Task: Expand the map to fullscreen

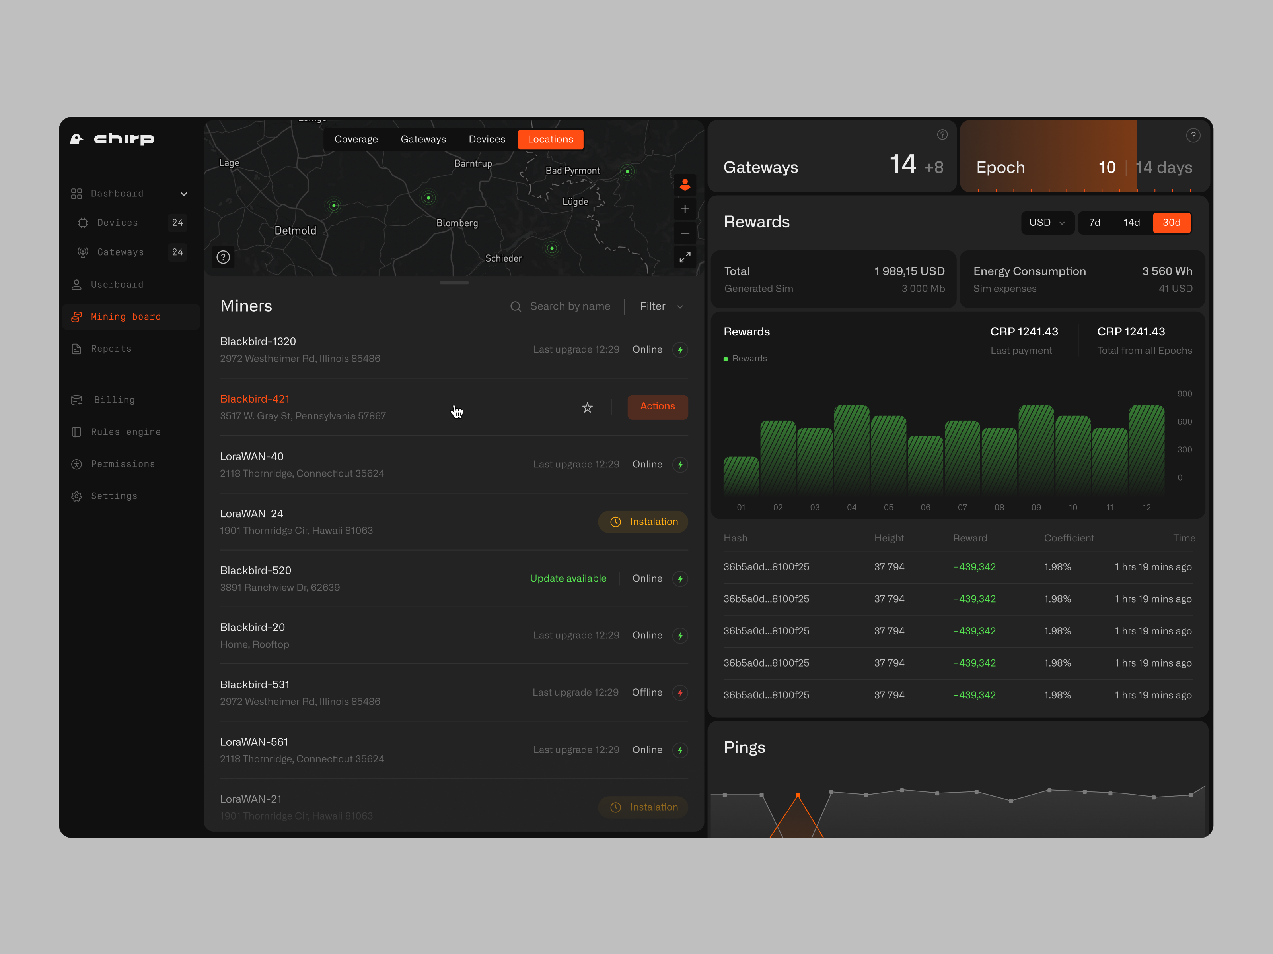Action: click(x=685, y=257)
